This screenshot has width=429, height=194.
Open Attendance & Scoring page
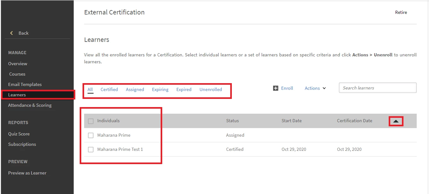tap(30, 105)
